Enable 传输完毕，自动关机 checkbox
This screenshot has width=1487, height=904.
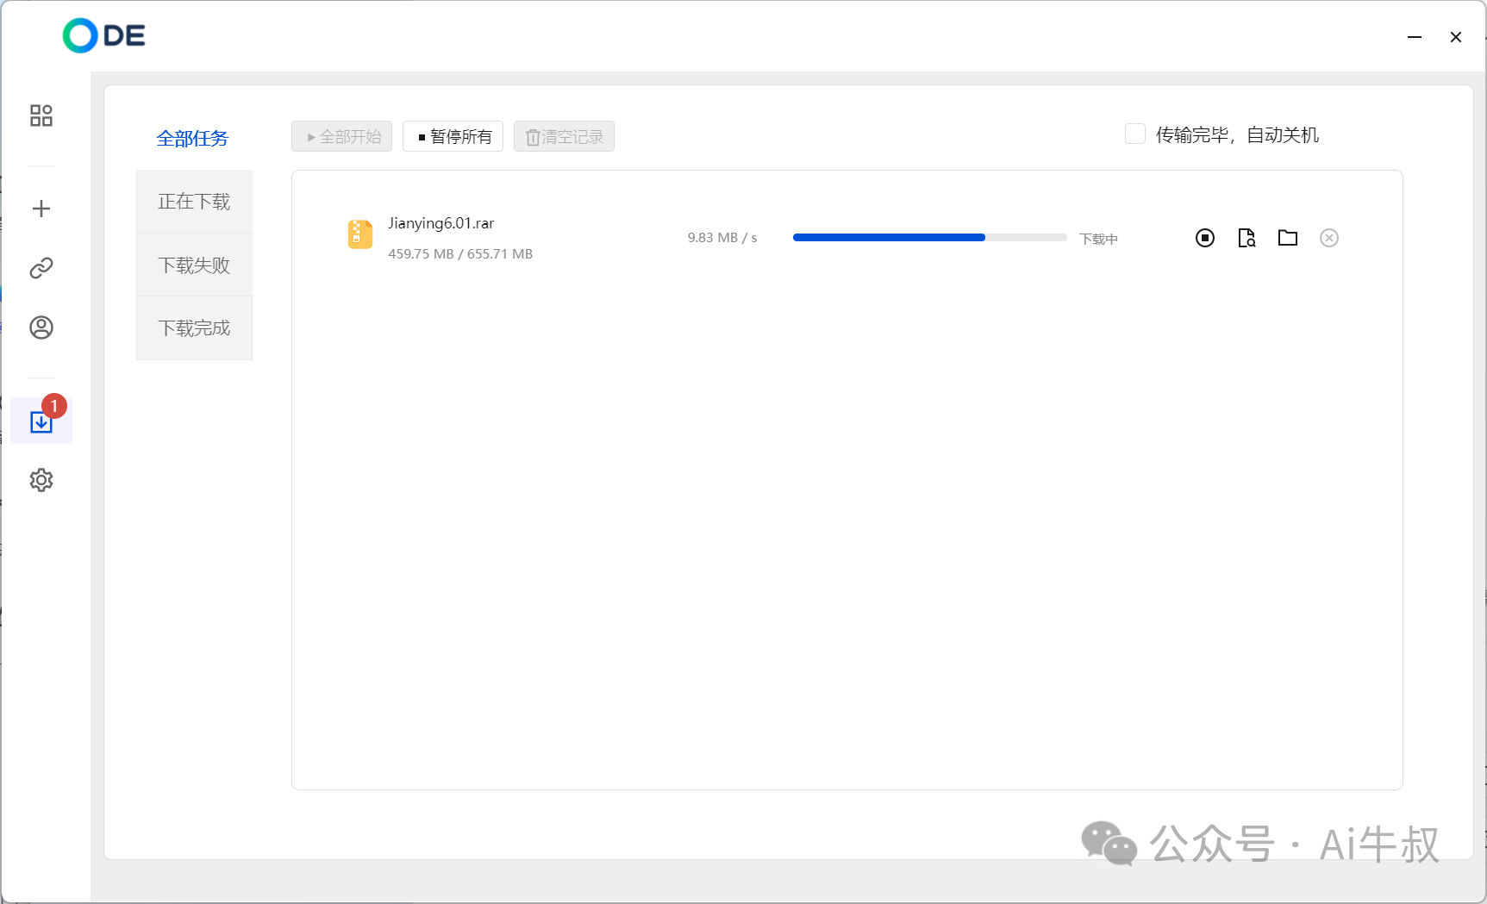click(x=1135, y=134)
